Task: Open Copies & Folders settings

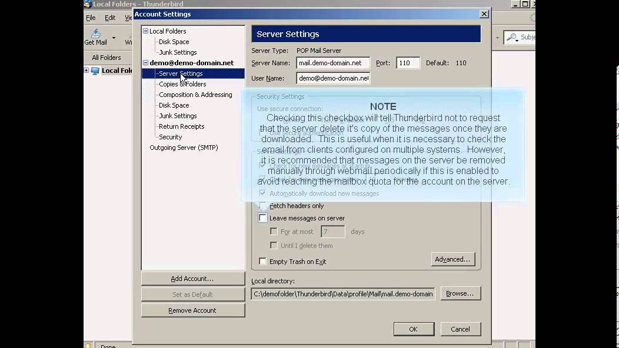Action: 182,84
